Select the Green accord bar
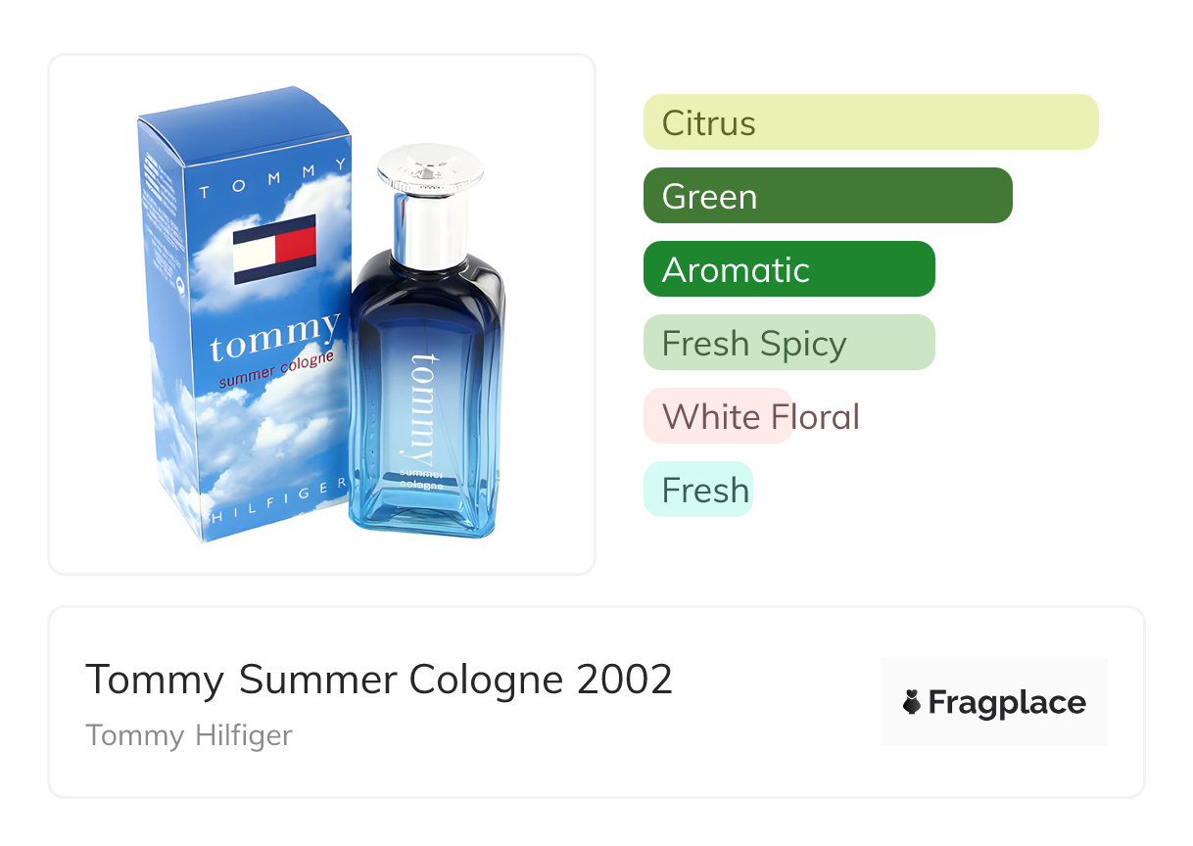 pos(828,196)
